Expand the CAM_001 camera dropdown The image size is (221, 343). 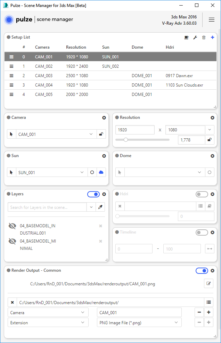click(91, 134)
